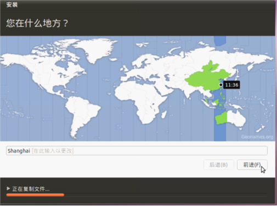The width and height of the screenshot is (277, 206).
Task: Click the 11:36 time label on map
Action: coord(231,85)
